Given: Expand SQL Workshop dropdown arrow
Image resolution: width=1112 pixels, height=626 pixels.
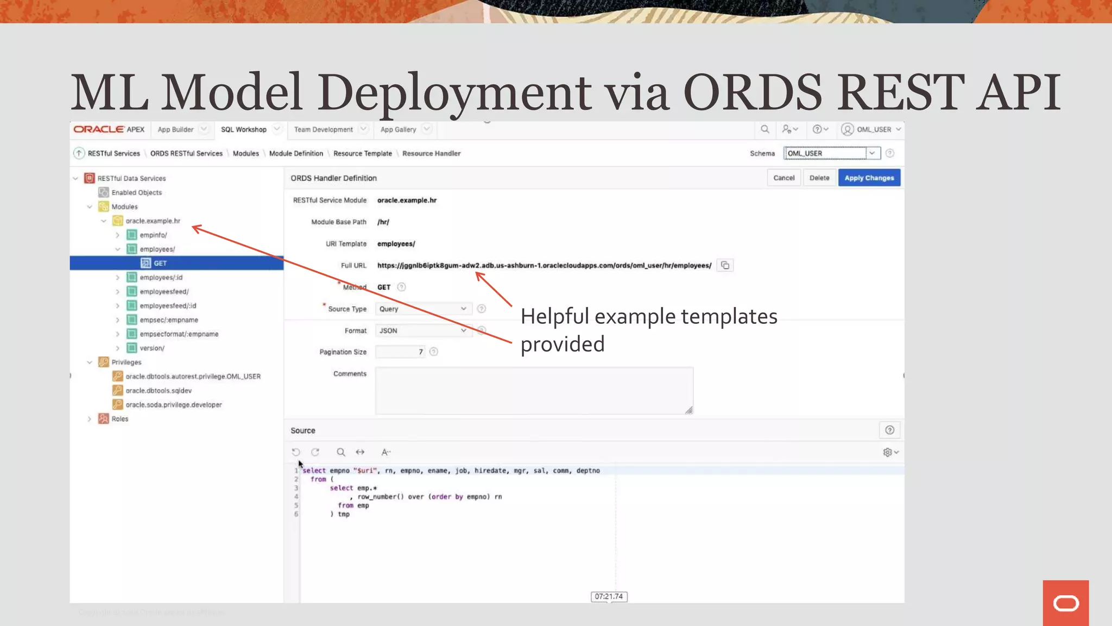Looking at the screenshot, I should pos(277,129).
